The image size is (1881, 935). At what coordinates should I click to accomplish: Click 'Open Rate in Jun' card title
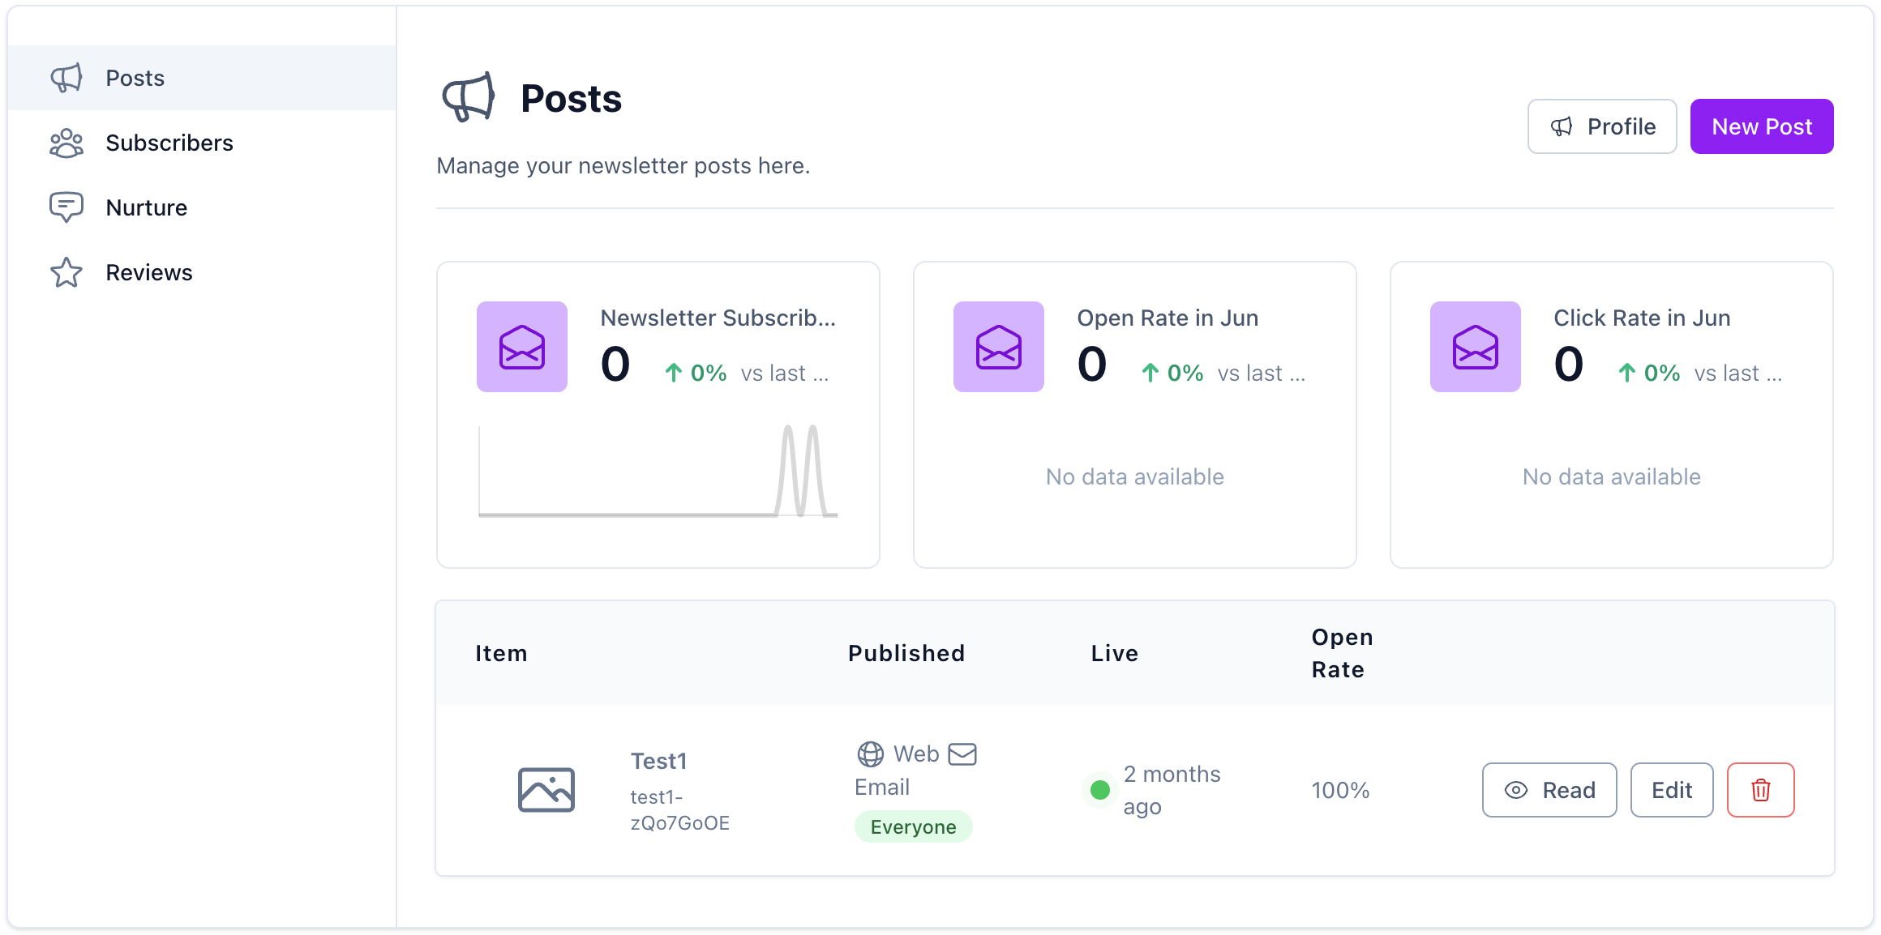coord(1168,318)
